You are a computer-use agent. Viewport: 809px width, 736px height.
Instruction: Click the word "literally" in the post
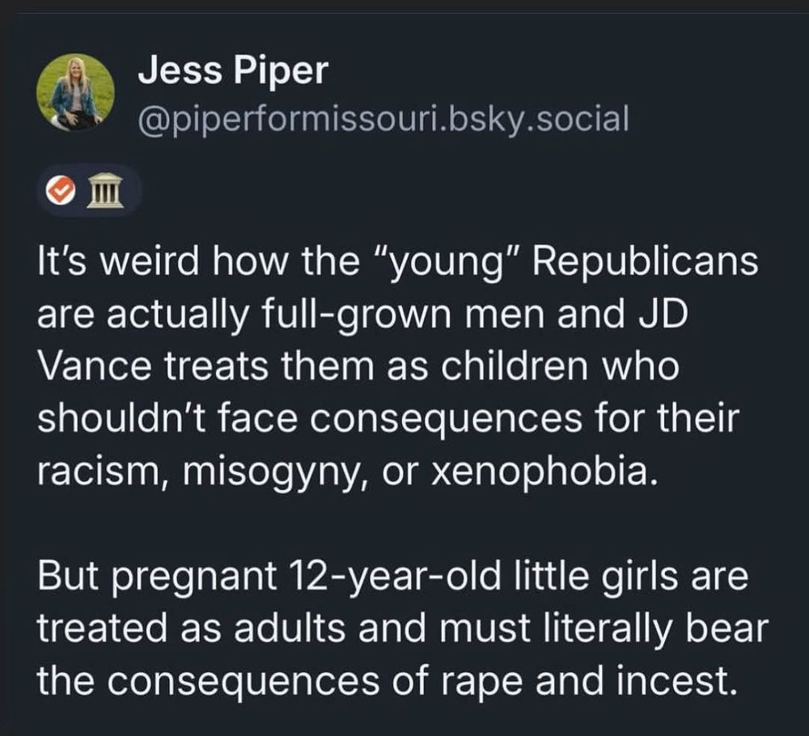coord(606,630)
